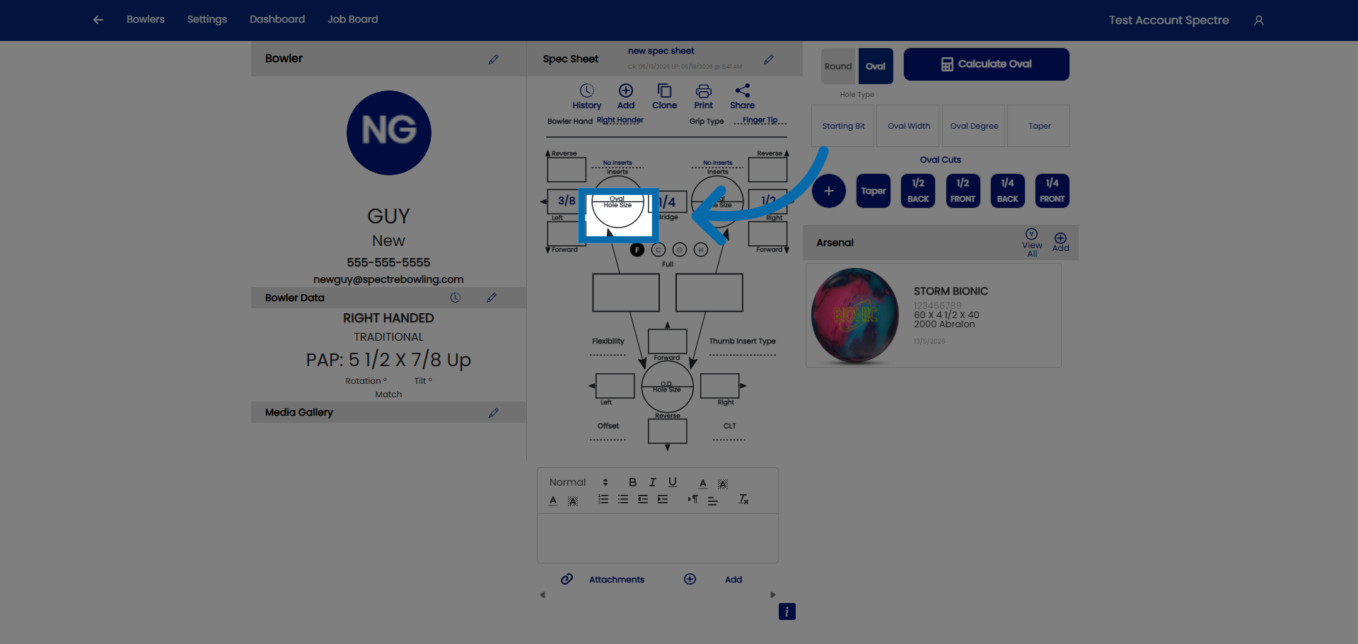View Bowler Data history with the clock icon
Screen dimensions: 1358x644
455,298
